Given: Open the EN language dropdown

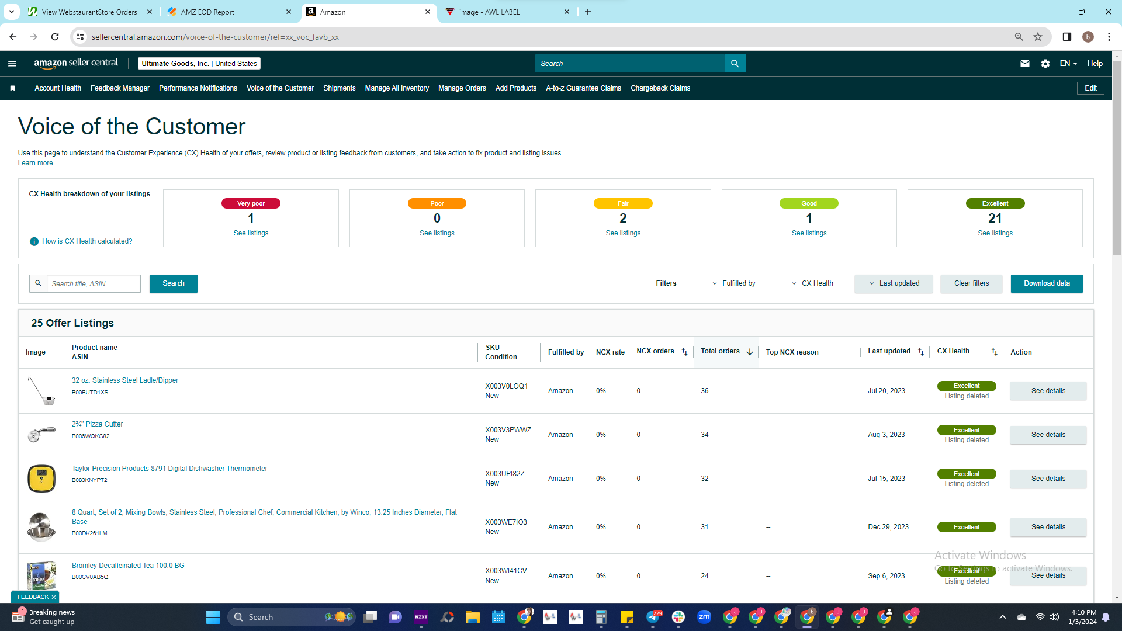Looking at the screenshot, I should coord(1069,64).
